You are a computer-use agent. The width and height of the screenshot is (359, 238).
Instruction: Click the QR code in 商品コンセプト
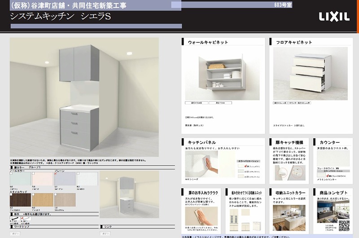[344, 225]
